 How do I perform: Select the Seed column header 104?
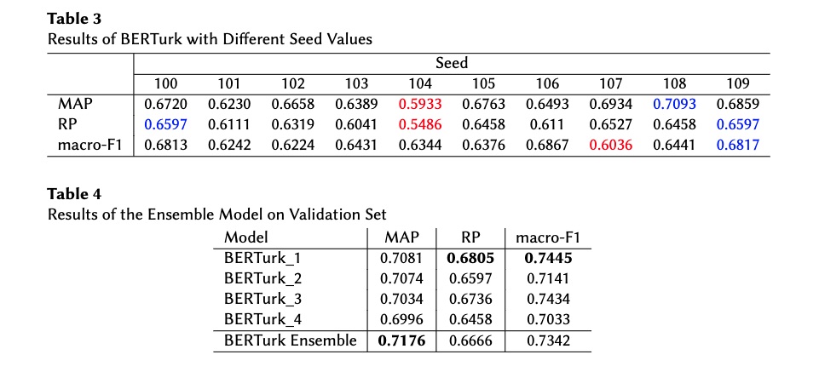pyautogui.click(x=420, y=83)
